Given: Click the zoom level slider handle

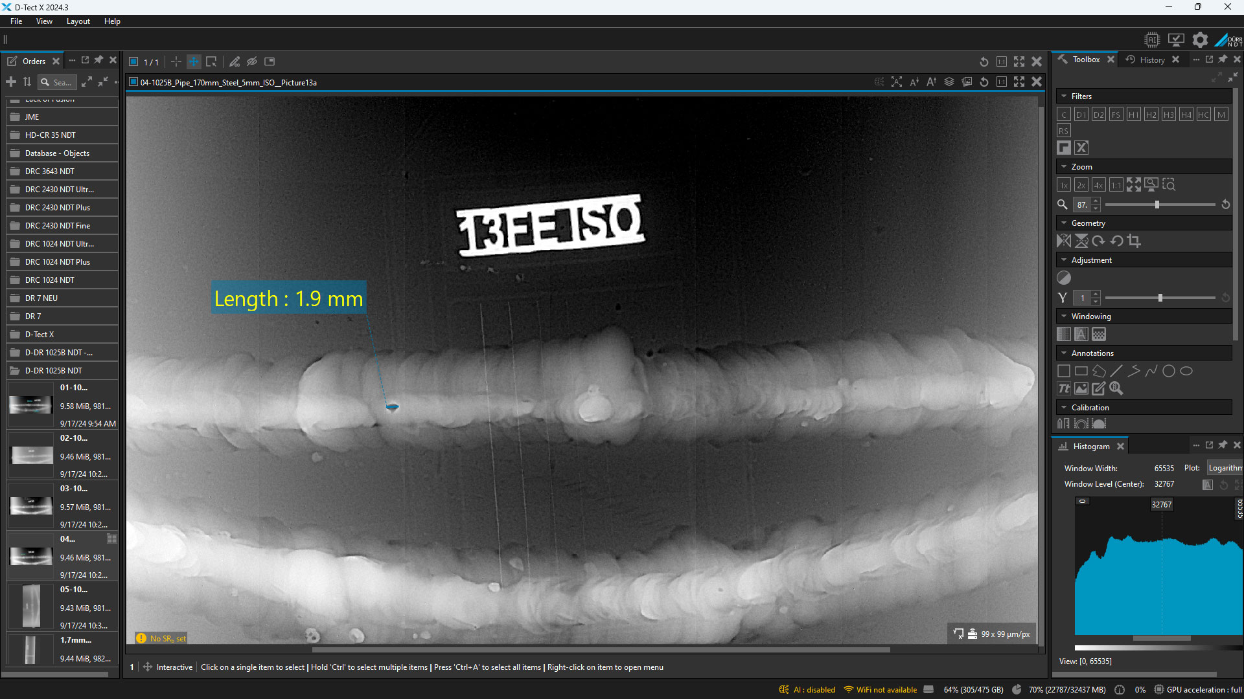Looking at the screenshot, I should pyautogui.click(x=1157, y=205).
